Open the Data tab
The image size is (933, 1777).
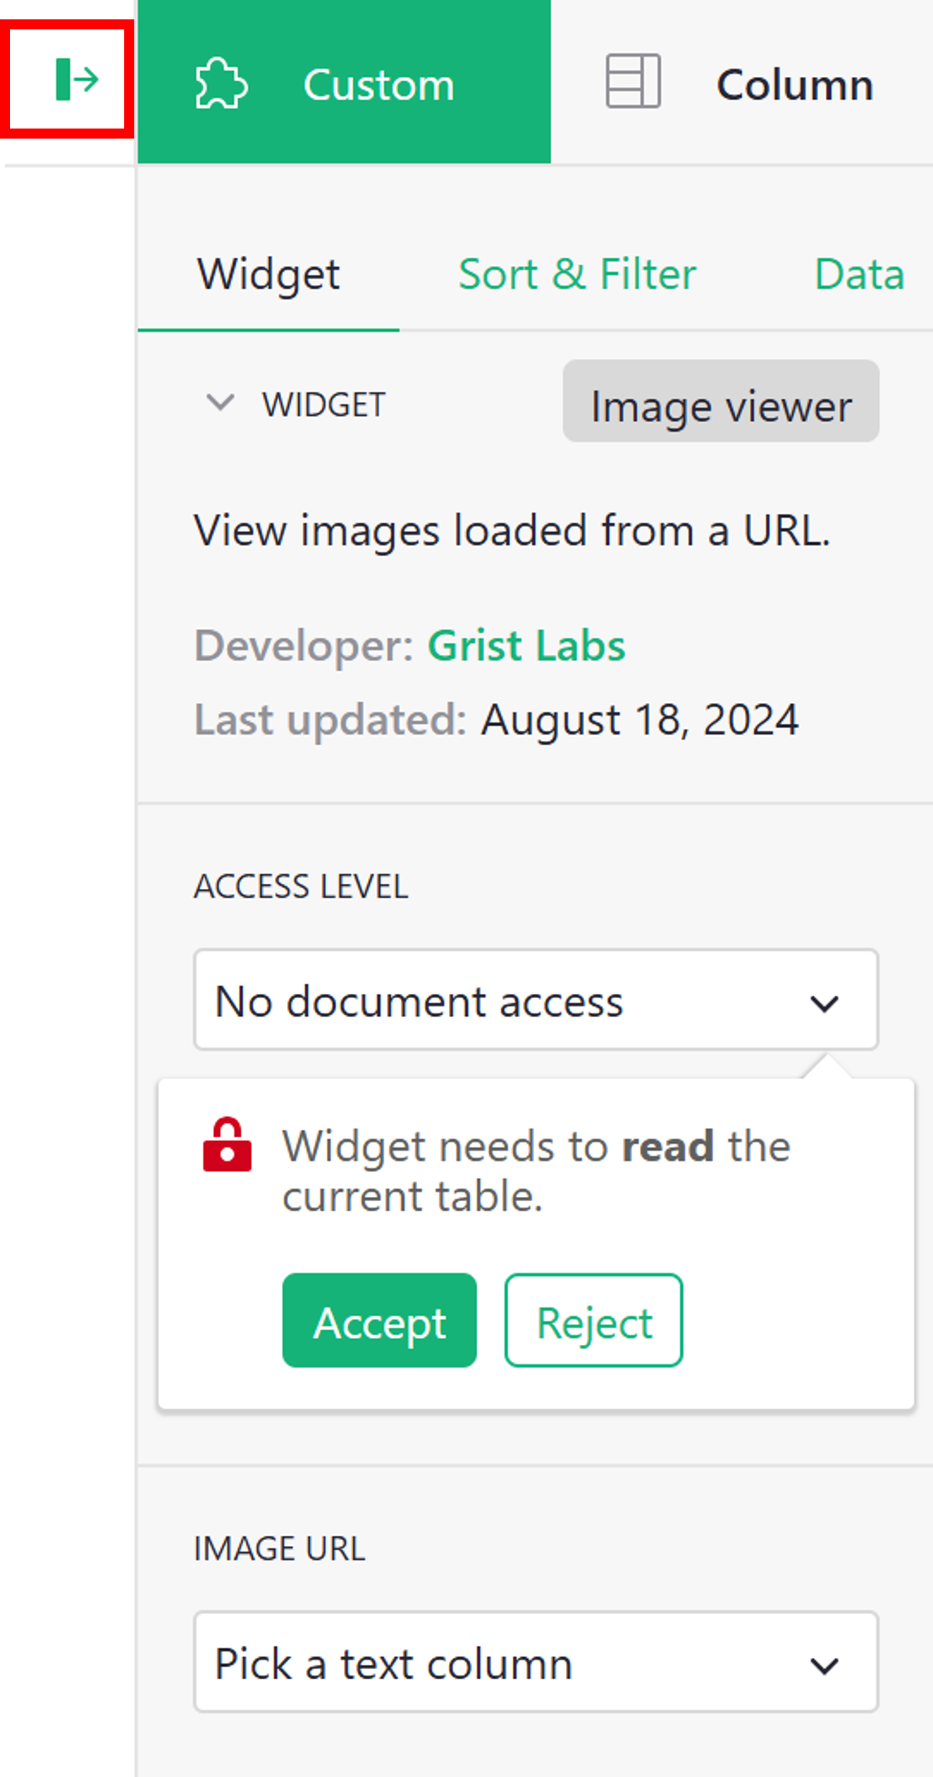[x=859, y=274]
